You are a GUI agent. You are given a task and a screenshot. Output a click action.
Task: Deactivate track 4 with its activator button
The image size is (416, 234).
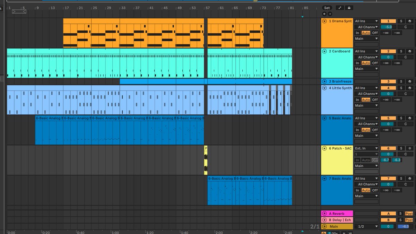click(x=388, y=88)
